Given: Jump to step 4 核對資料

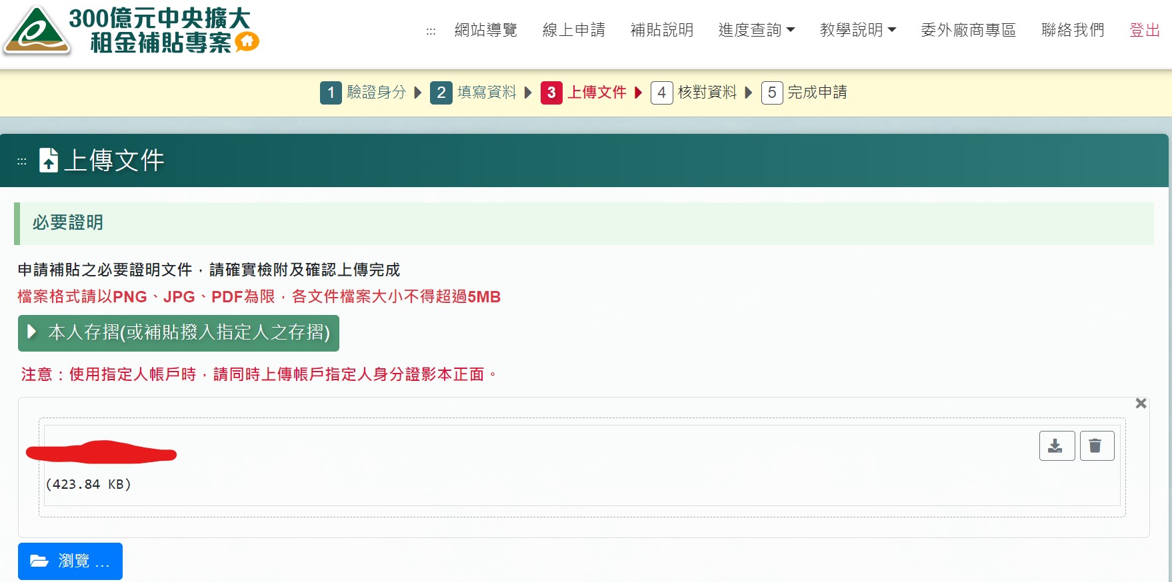Looking at the screenshot, I should pos(694,93).
